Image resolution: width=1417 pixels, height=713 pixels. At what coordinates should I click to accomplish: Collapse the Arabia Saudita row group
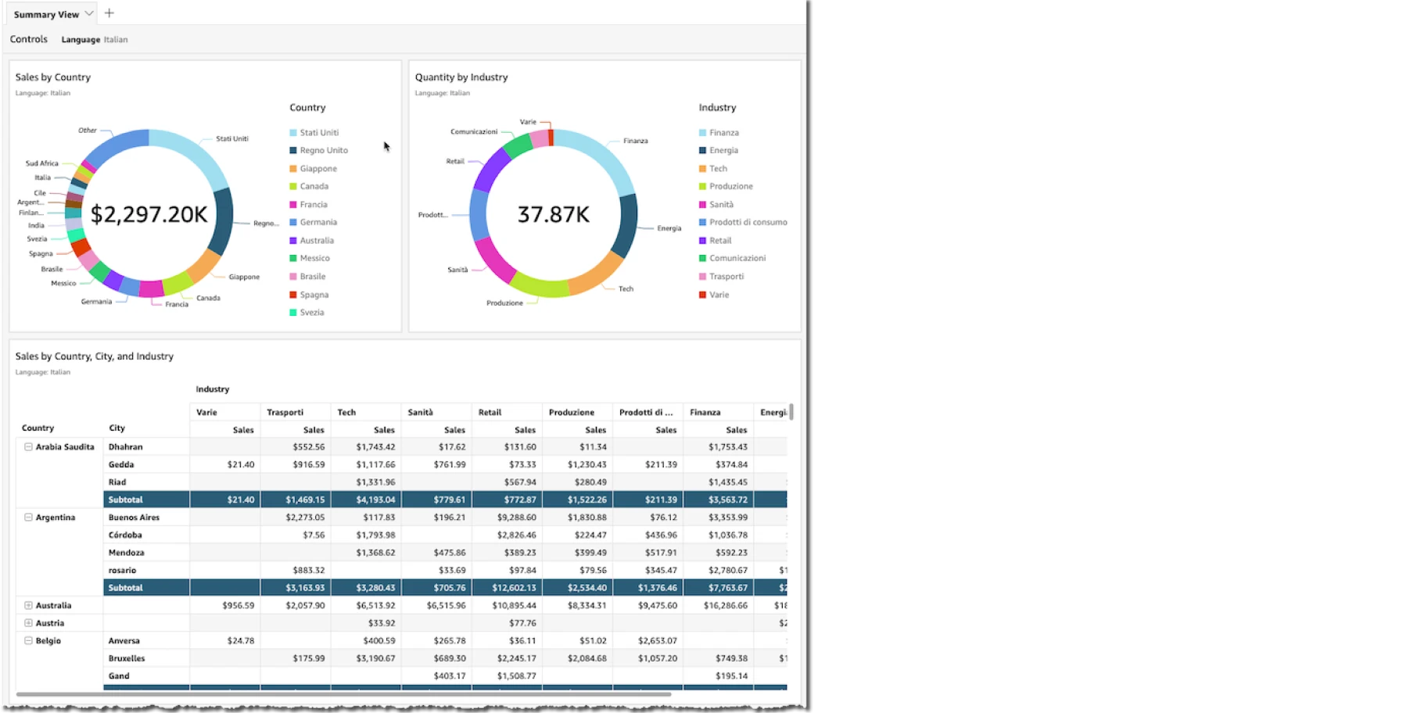click(28, 447)
